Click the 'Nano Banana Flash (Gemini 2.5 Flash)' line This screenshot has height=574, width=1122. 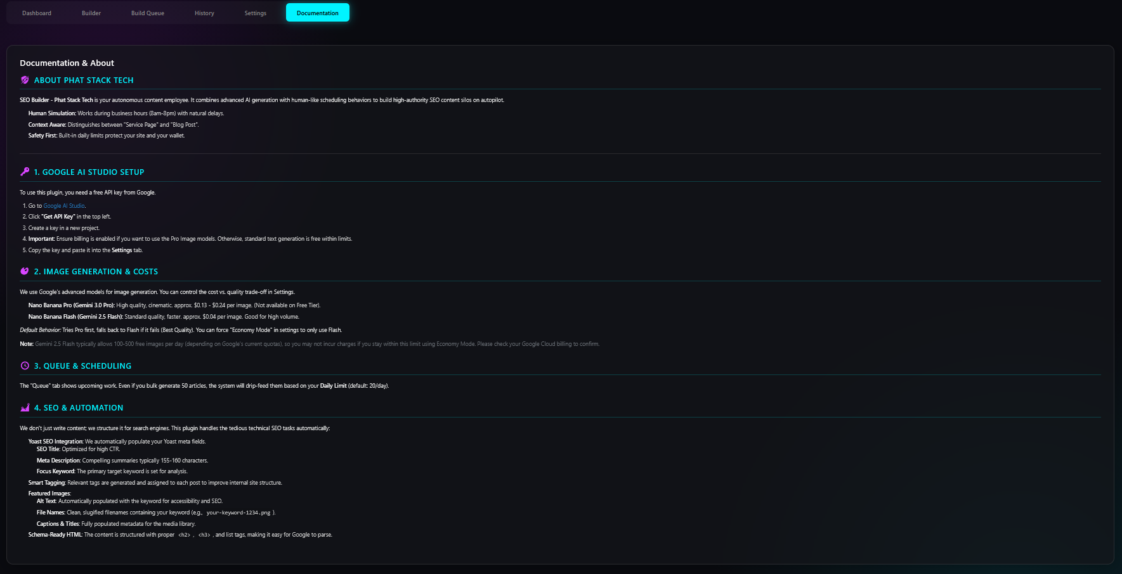[164, 317]
